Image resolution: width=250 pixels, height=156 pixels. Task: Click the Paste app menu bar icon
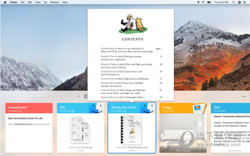(198, 2)
